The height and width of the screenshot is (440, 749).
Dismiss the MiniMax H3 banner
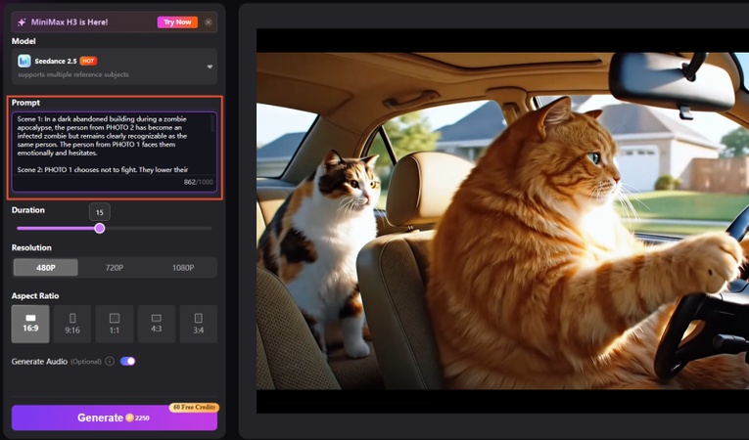click(x=209, y=22)
